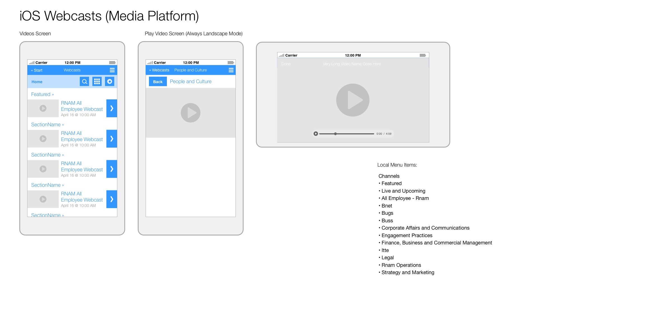
Task: Open the settings gear icon
Action: tap(109, 81)
